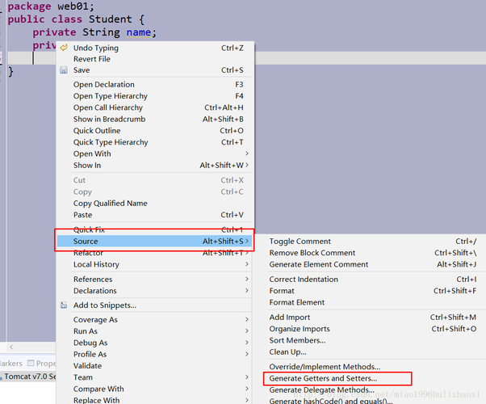Expand the Show In submenu arrow
Screen dimensions: 486x404
pos(247,165)
